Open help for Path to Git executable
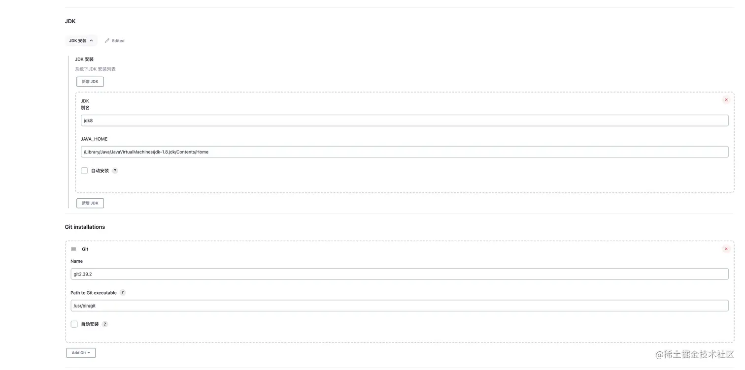This screenshot has width=745, height=370. pyautogui.click(x=123, y=293)
